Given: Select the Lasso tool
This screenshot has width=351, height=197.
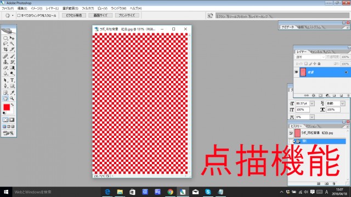Looking at the screenshot, I should 5,44.
